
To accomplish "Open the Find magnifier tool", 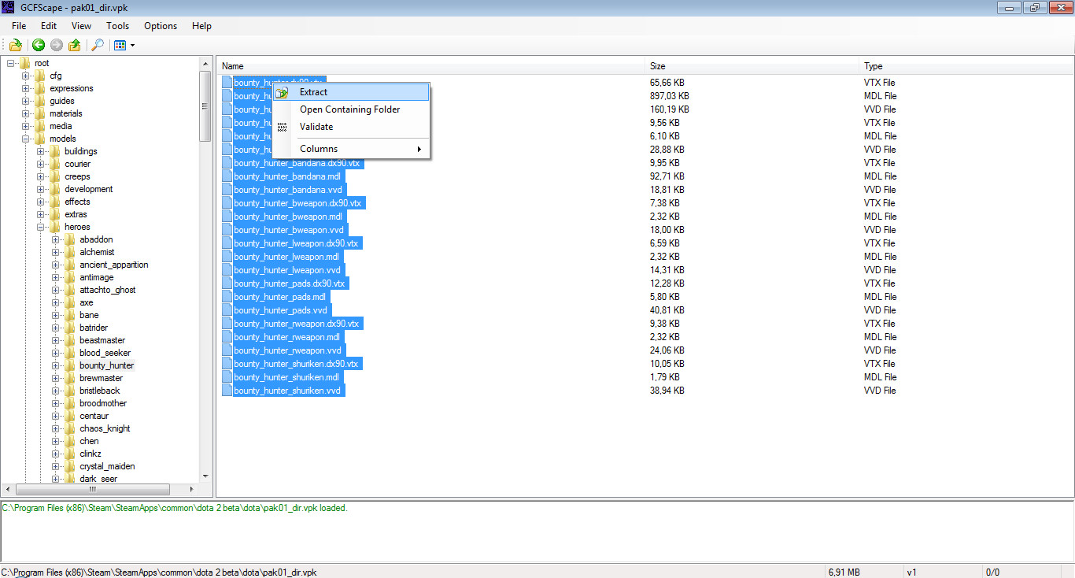I will (x=98, y=45).
